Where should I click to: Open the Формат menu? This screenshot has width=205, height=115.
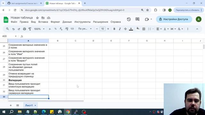point(55,22)
